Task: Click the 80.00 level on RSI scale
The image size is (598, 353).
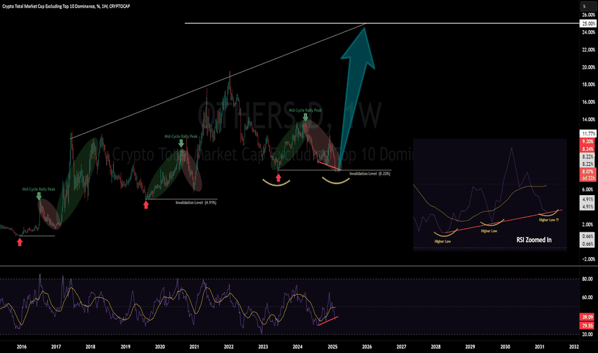Action: point(588,279)
